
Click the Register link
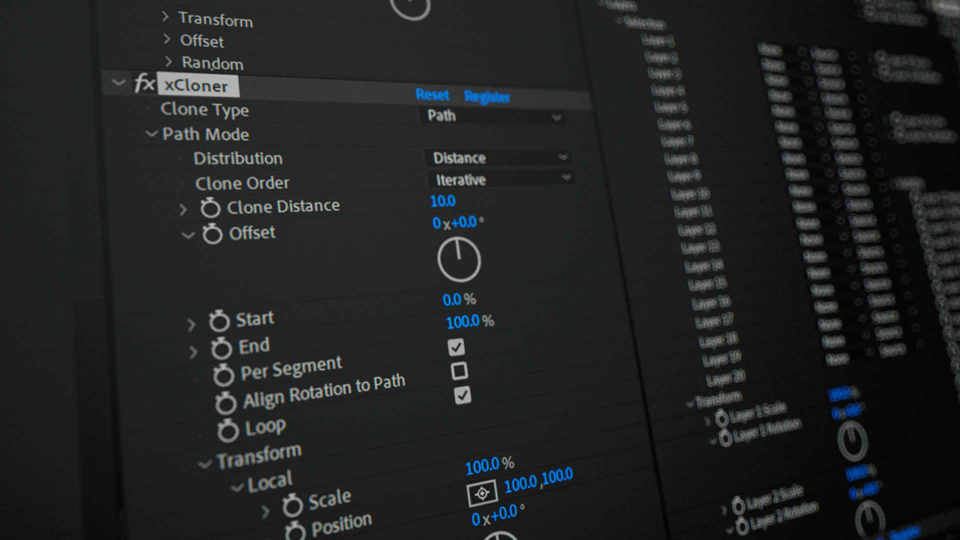486,96
